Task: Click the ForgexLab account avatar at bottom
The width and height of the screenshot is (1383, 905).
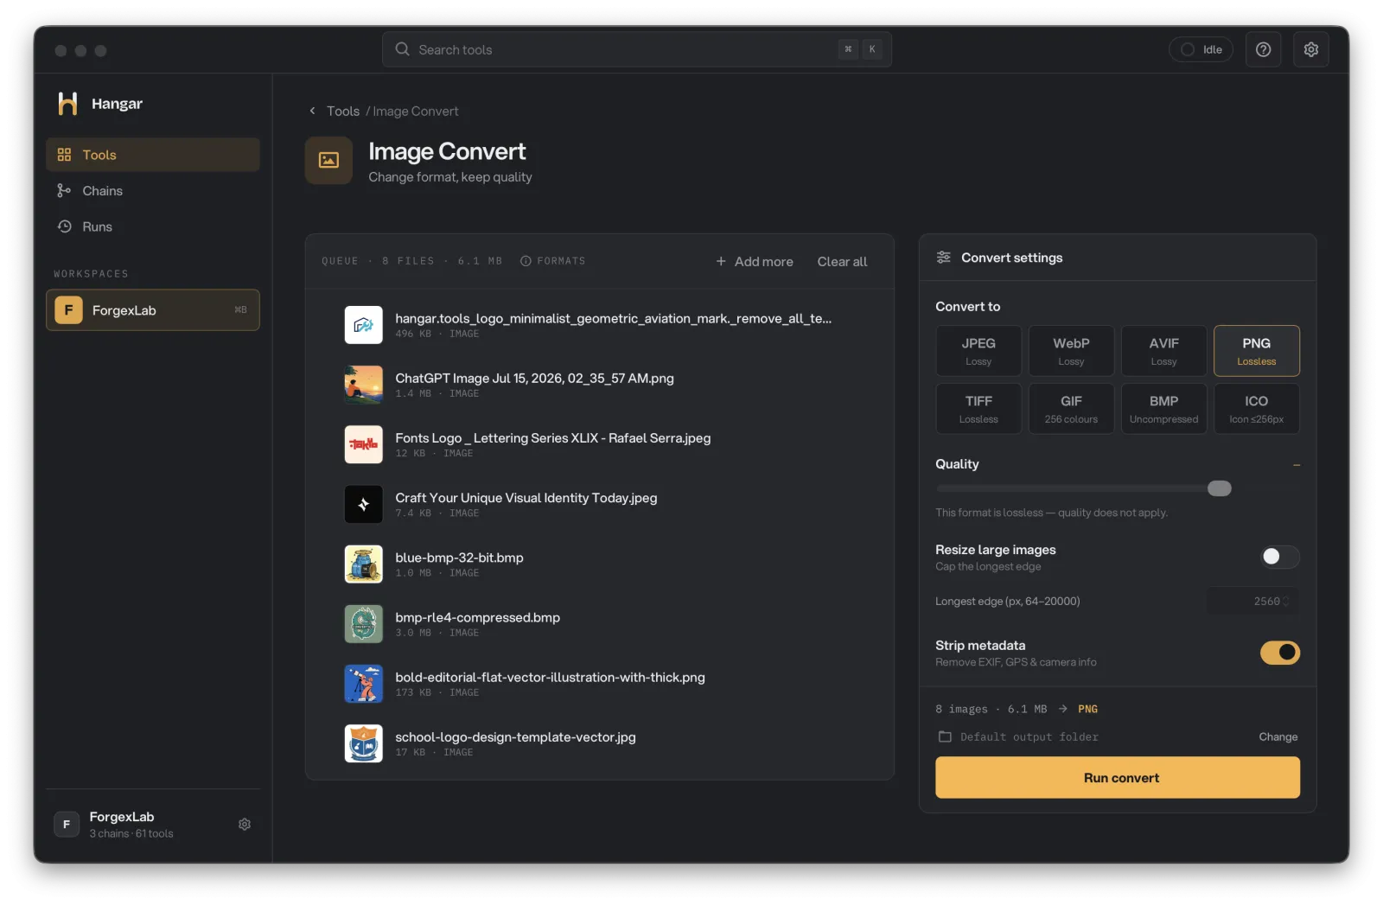Action: (67, 825)
